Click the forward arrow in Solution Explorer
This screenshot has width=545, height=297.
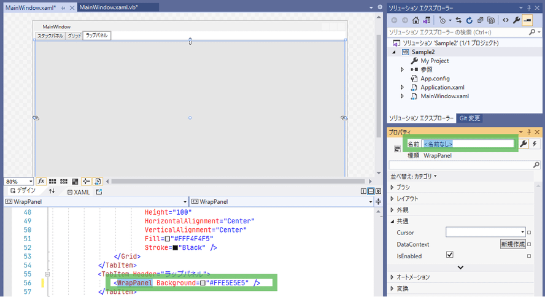pyautogui.click(x=405, y=20)
